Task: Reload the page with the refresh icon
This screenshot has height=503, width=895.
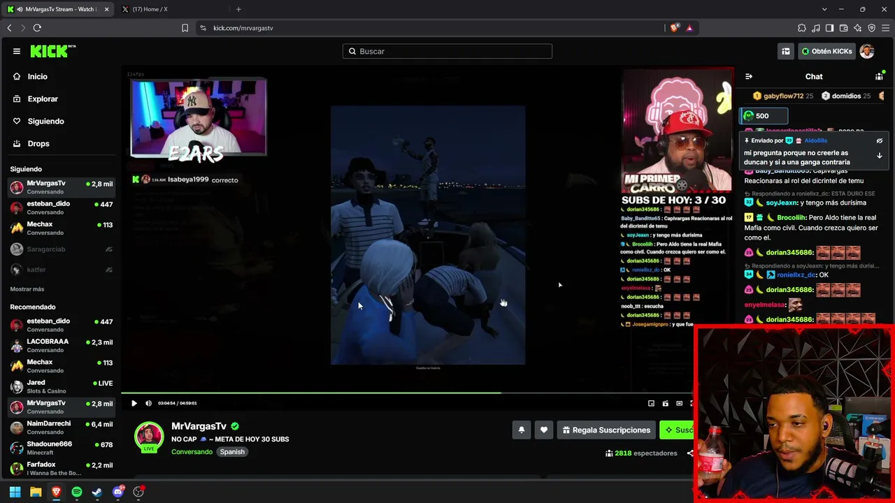Action: click(37, 28)
